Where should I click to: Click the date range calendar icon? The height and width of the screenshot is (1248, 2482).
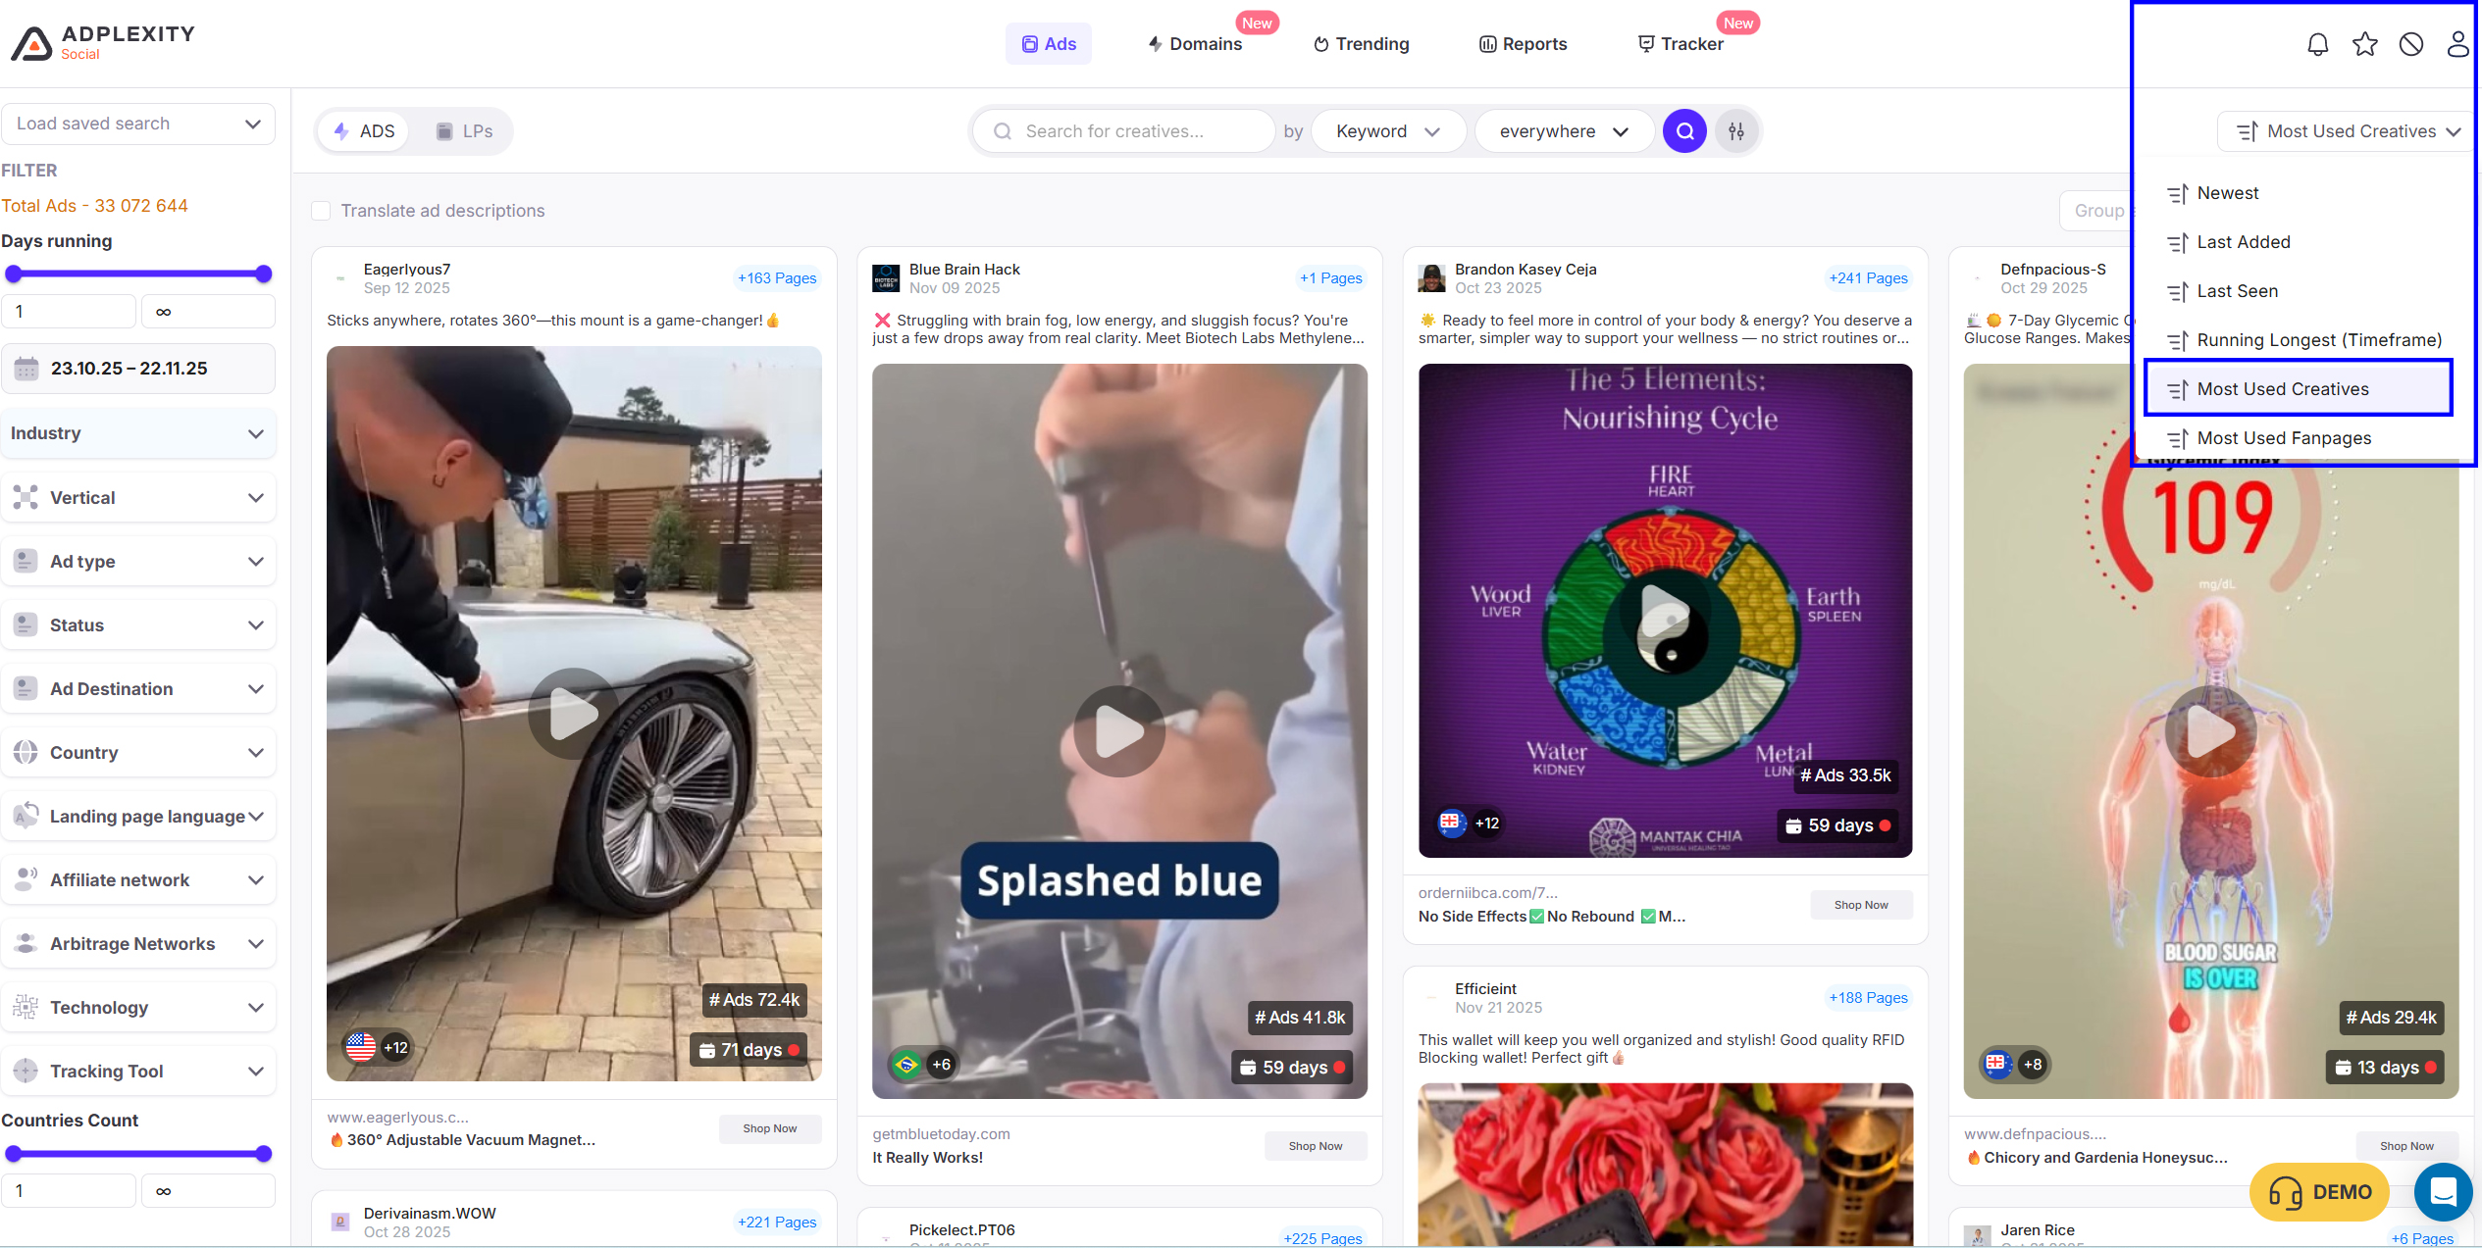click(x=26, y=369)
